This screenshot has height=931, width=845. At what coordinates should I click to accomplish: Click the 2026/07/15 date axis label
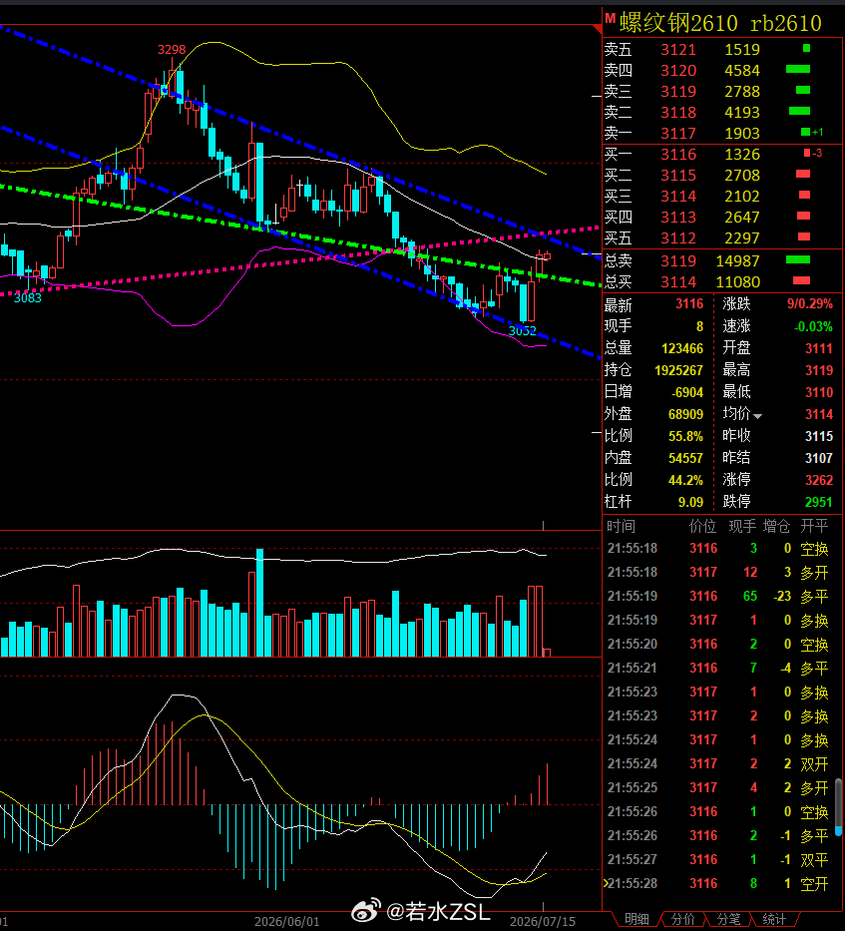[x=542, y=921]
